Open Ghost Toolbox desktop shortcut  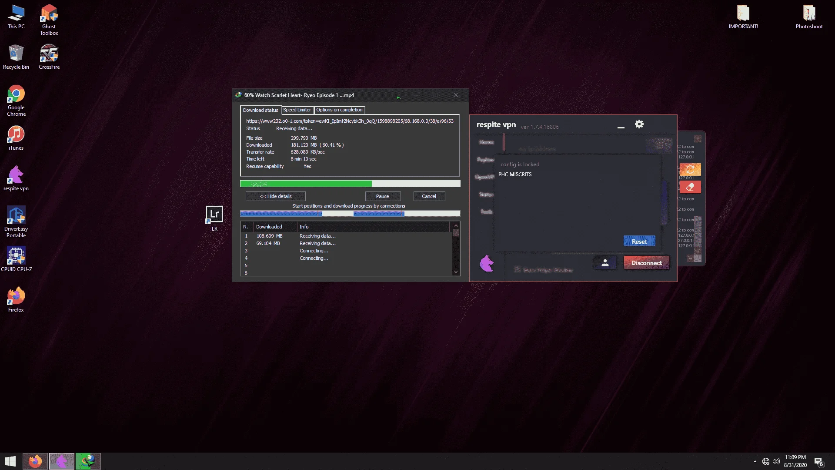[49, 20]
